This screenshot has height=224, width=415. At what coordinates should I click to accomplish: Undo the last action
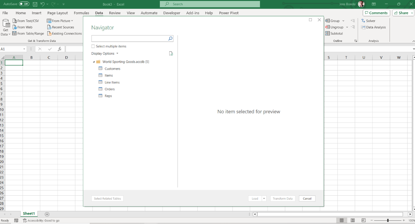tap(43, 4)
